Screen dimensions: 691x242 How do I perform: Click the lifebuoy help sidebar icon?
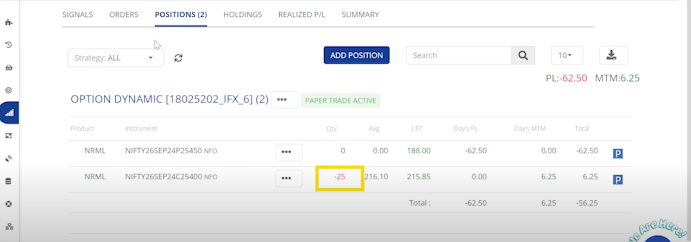(x=8, y=204)
